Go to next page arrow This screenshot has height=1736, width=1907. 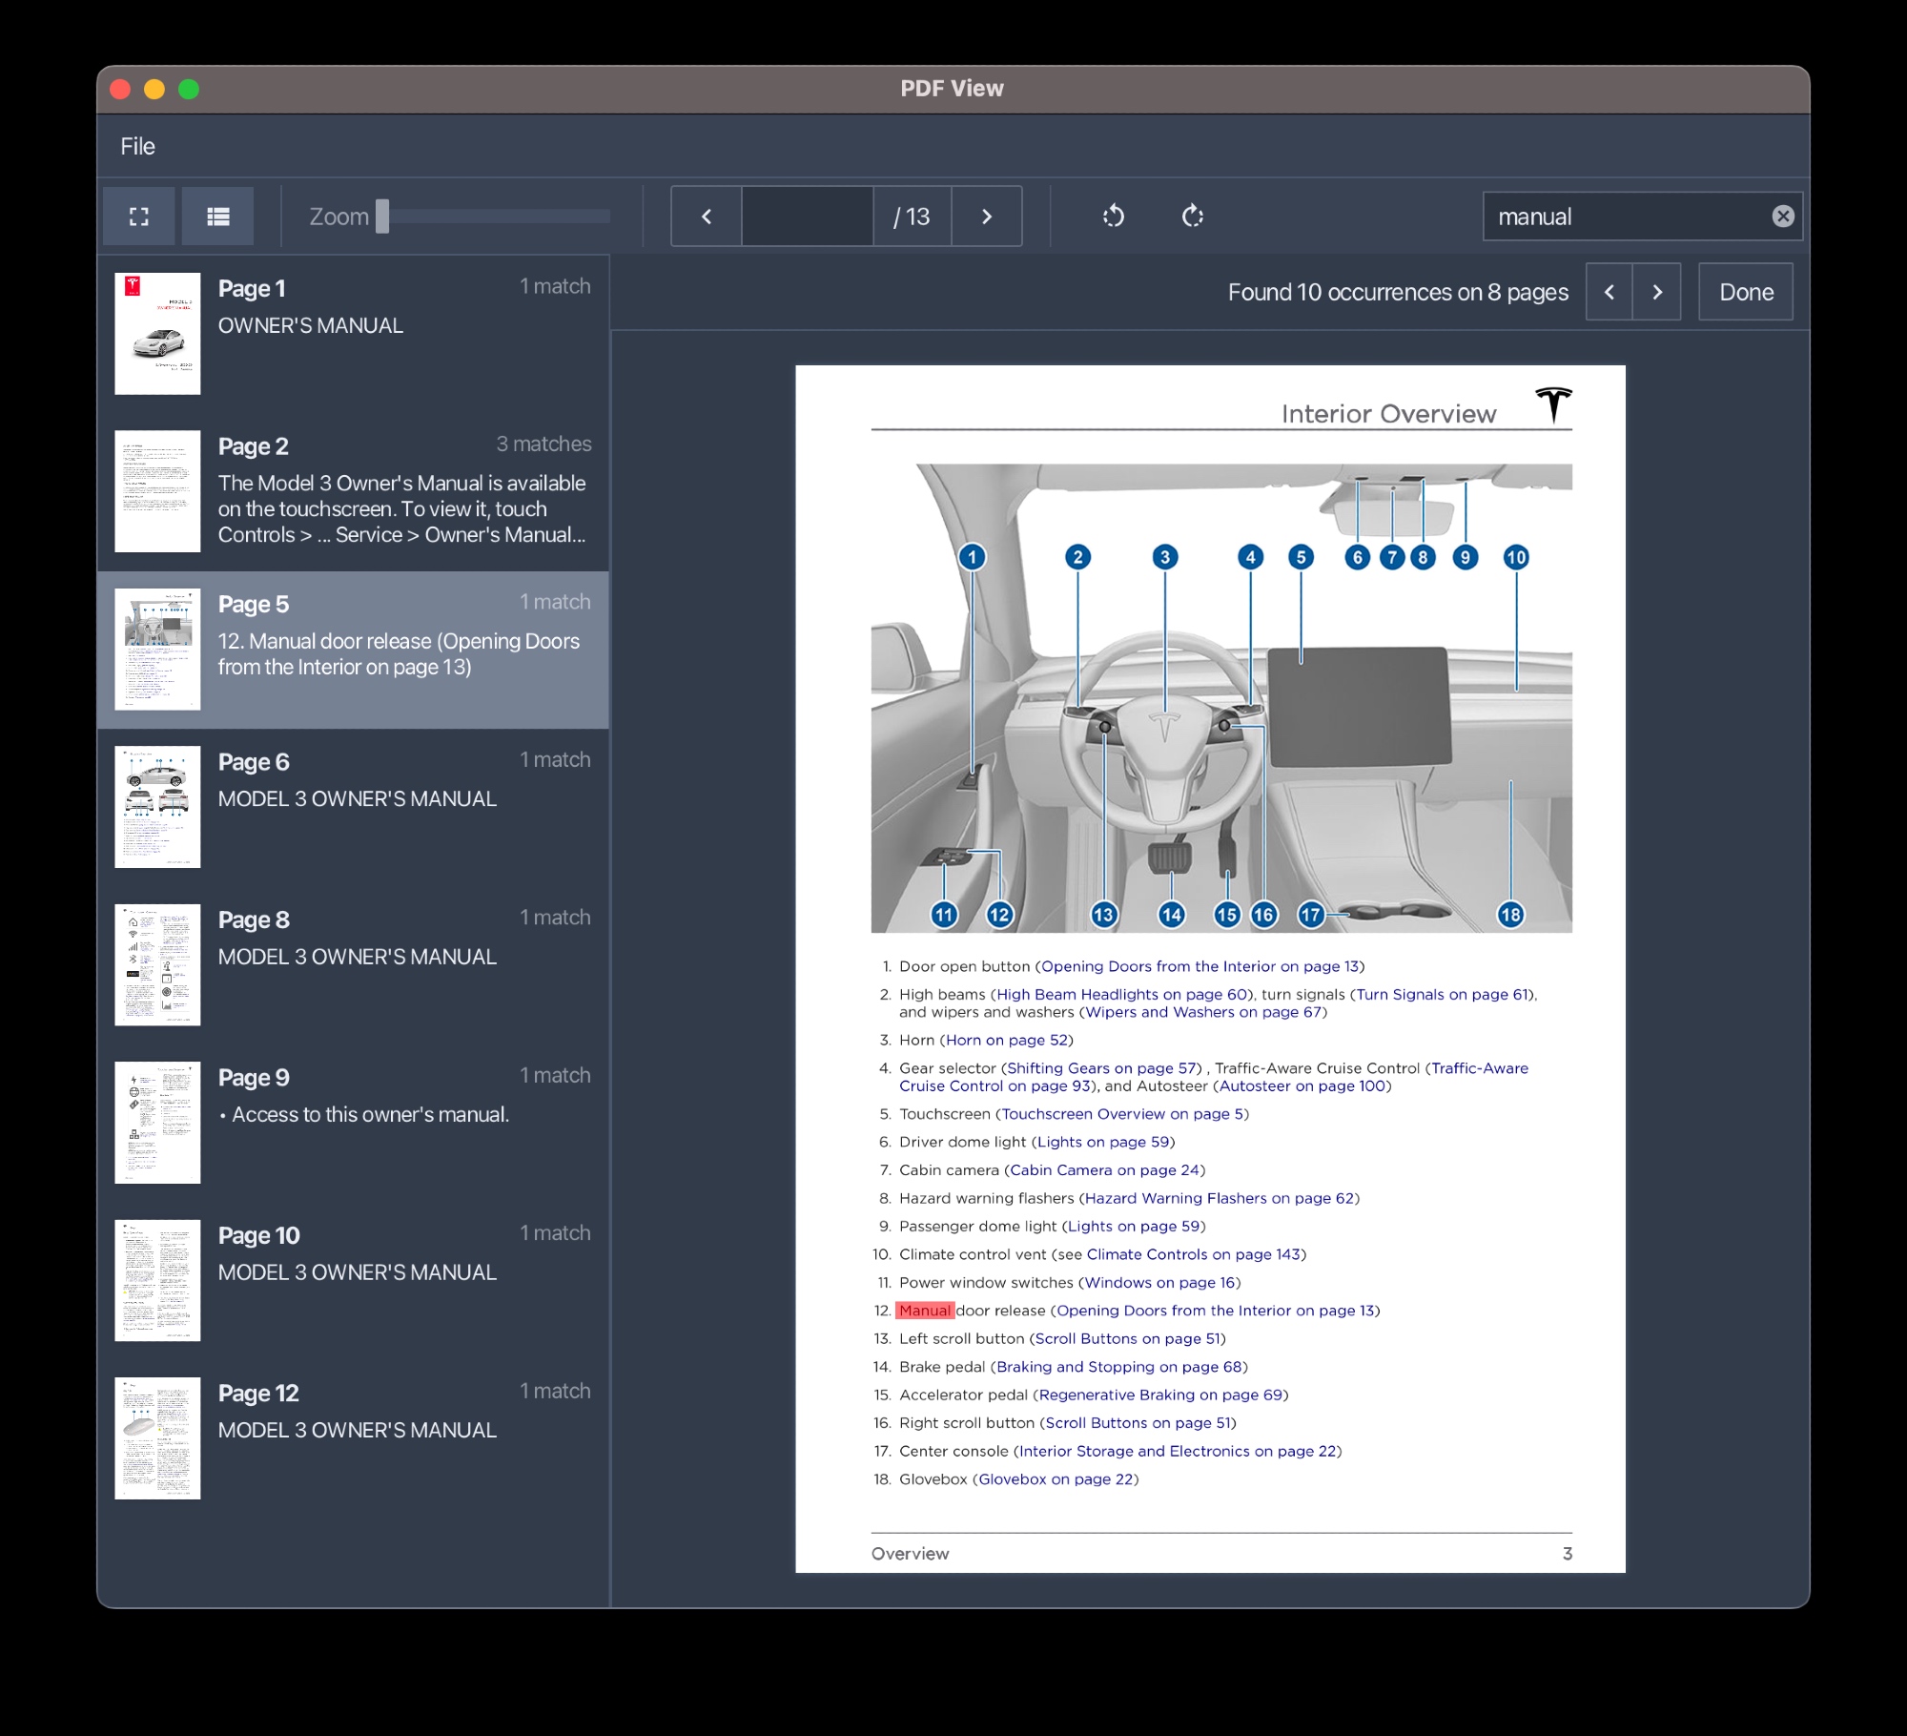pyautogui.click(x=987, y=217)
